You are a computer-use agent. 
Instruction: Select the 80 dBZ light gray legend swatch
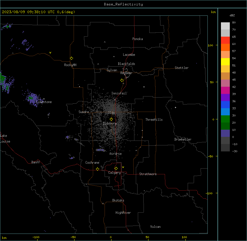(x=225, y=26)
